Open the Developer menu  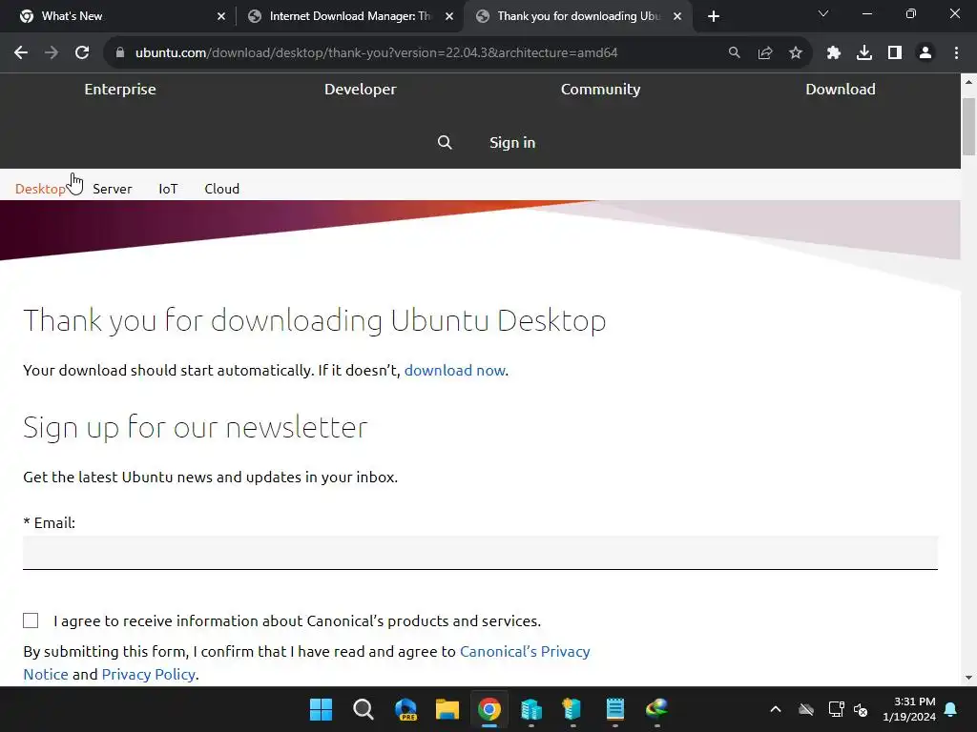click(360, 89)
